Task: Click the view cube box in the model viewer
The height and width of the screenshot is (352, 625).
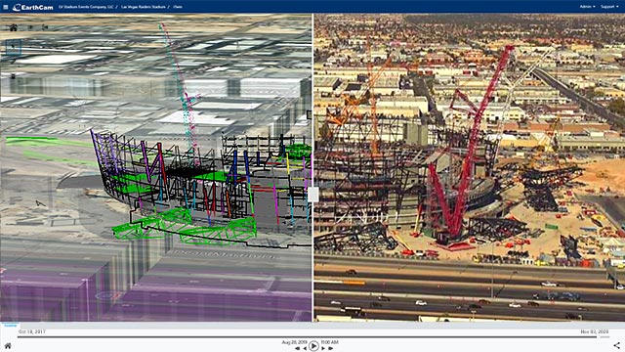Action: coord(14,47)
